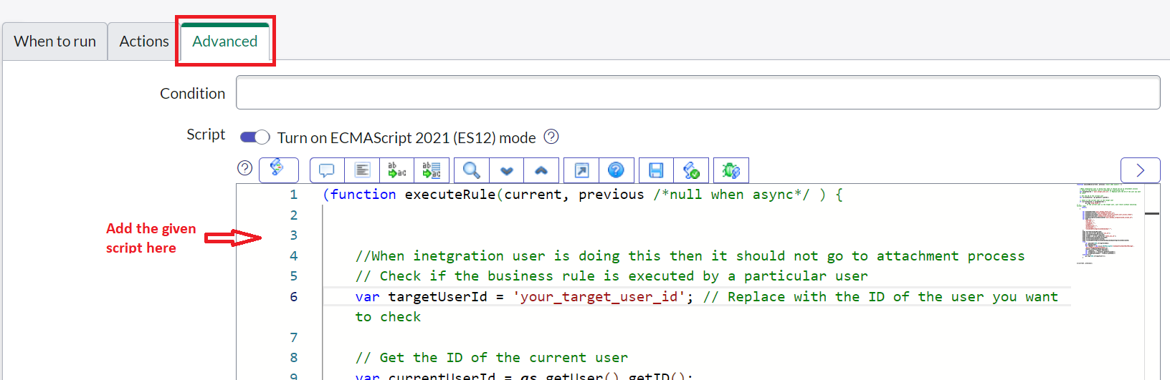Save script using floppy disk icon
This screenshot has width=1170, height=380.
[656, 170]
